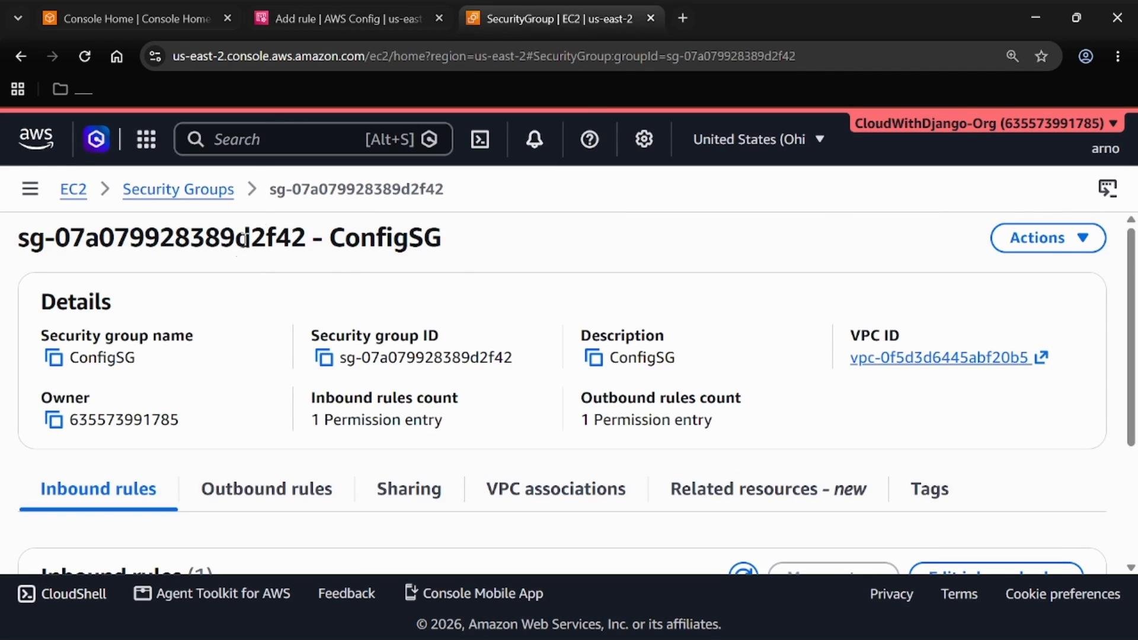Image resolution: width=1138 pixels, height=640 pixels.
Task: Click the AWS console search field
Action: coord(313,139)
